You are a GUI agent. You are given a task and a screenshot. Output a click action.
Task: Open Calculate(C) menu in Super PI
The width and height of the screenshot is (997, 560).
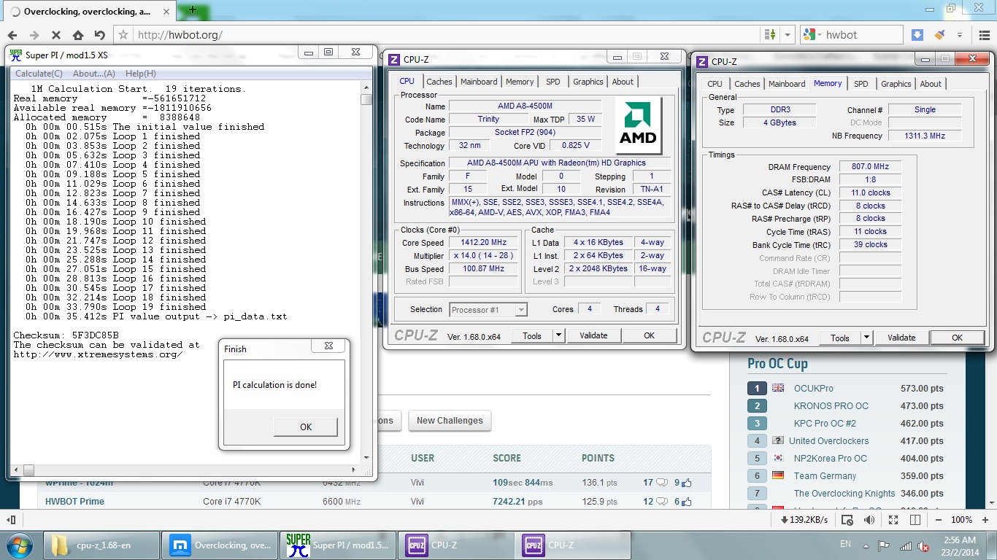pos(39,74)
